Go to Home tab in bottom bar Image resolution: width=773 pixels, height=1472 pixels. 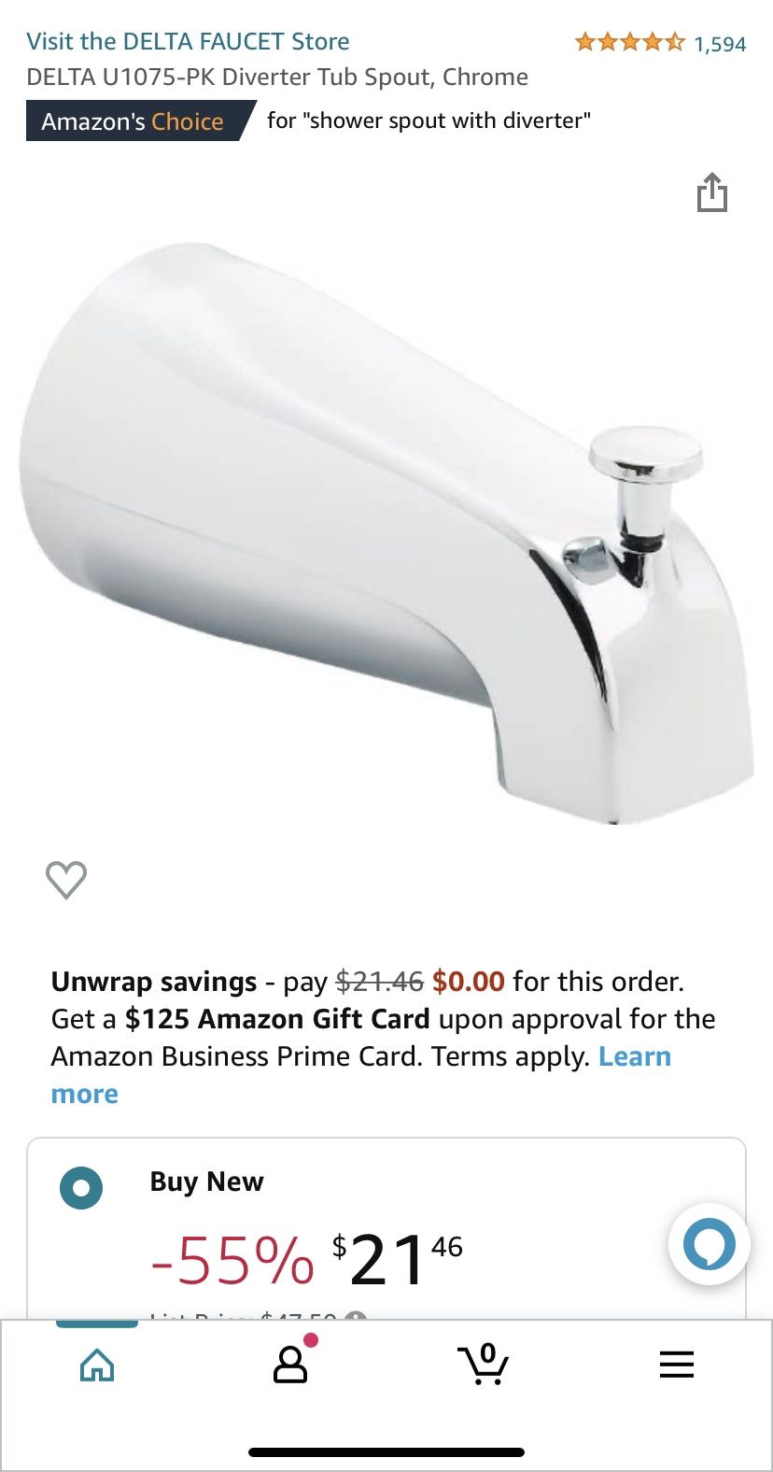97,1366
